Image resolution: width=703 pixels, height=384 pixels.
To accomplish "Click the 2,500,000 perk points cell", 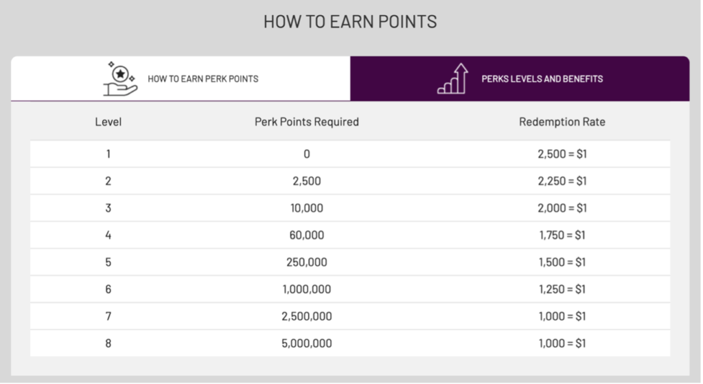I will 307,316.
